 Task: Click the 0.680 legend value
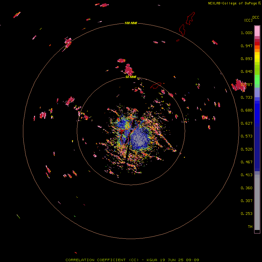click(247, 110)
